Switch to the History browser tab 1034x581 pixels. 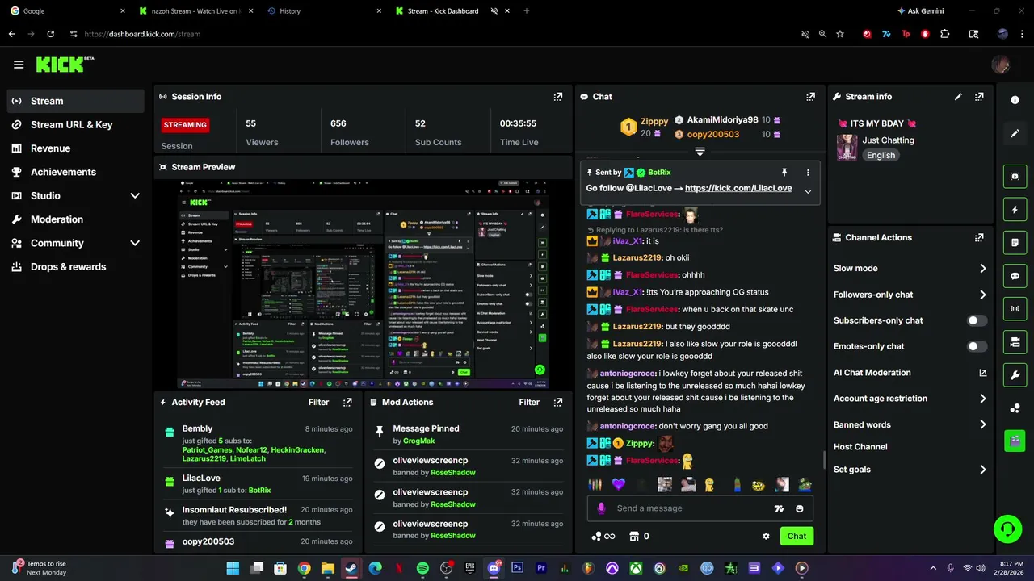[x=323, y=11]
